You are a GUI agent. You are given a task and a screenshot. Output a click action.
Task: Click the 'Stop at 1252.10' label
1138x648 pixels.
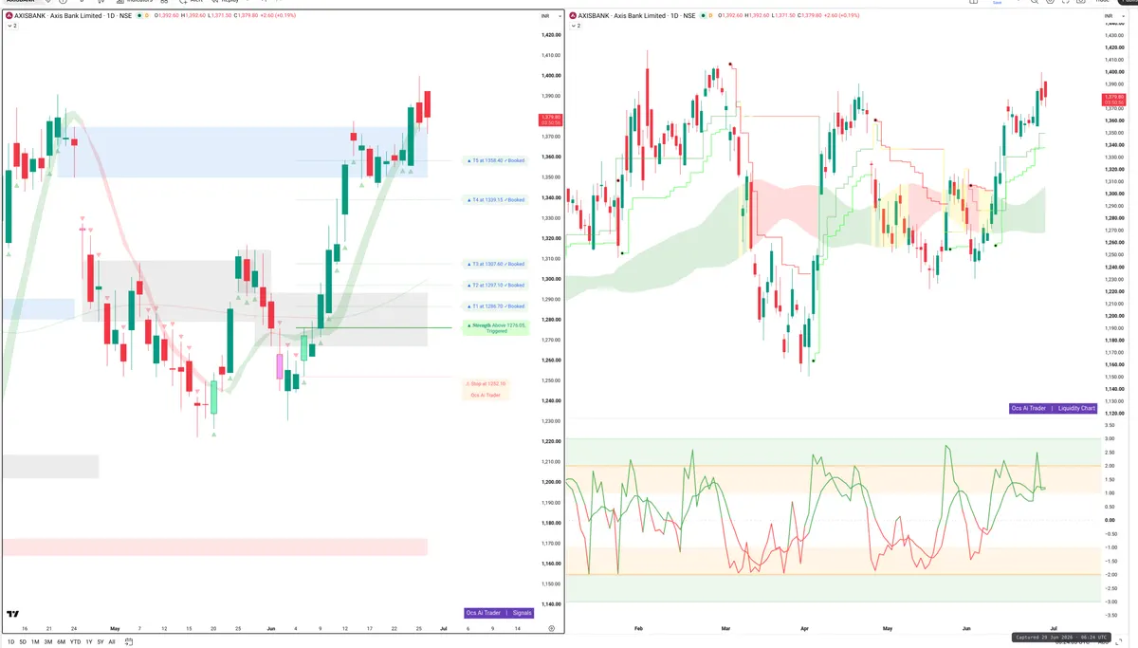(x=486, y=383)
